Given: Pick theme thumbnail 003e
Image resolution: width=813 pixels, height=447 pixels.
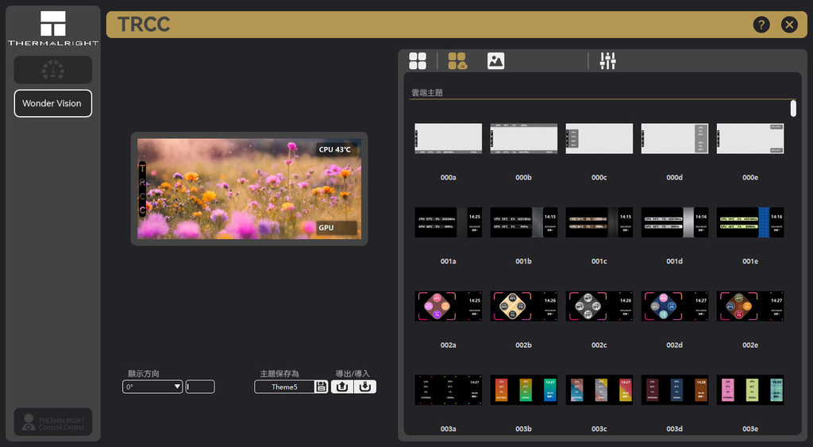Looking at the screenshot, I should [750, 390].
